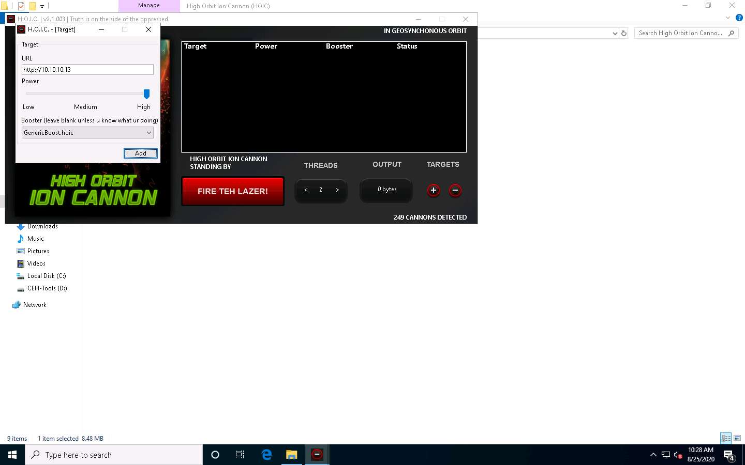Decrease threads with the left arrow
745x465 pixels.
[x=306, y=190]
